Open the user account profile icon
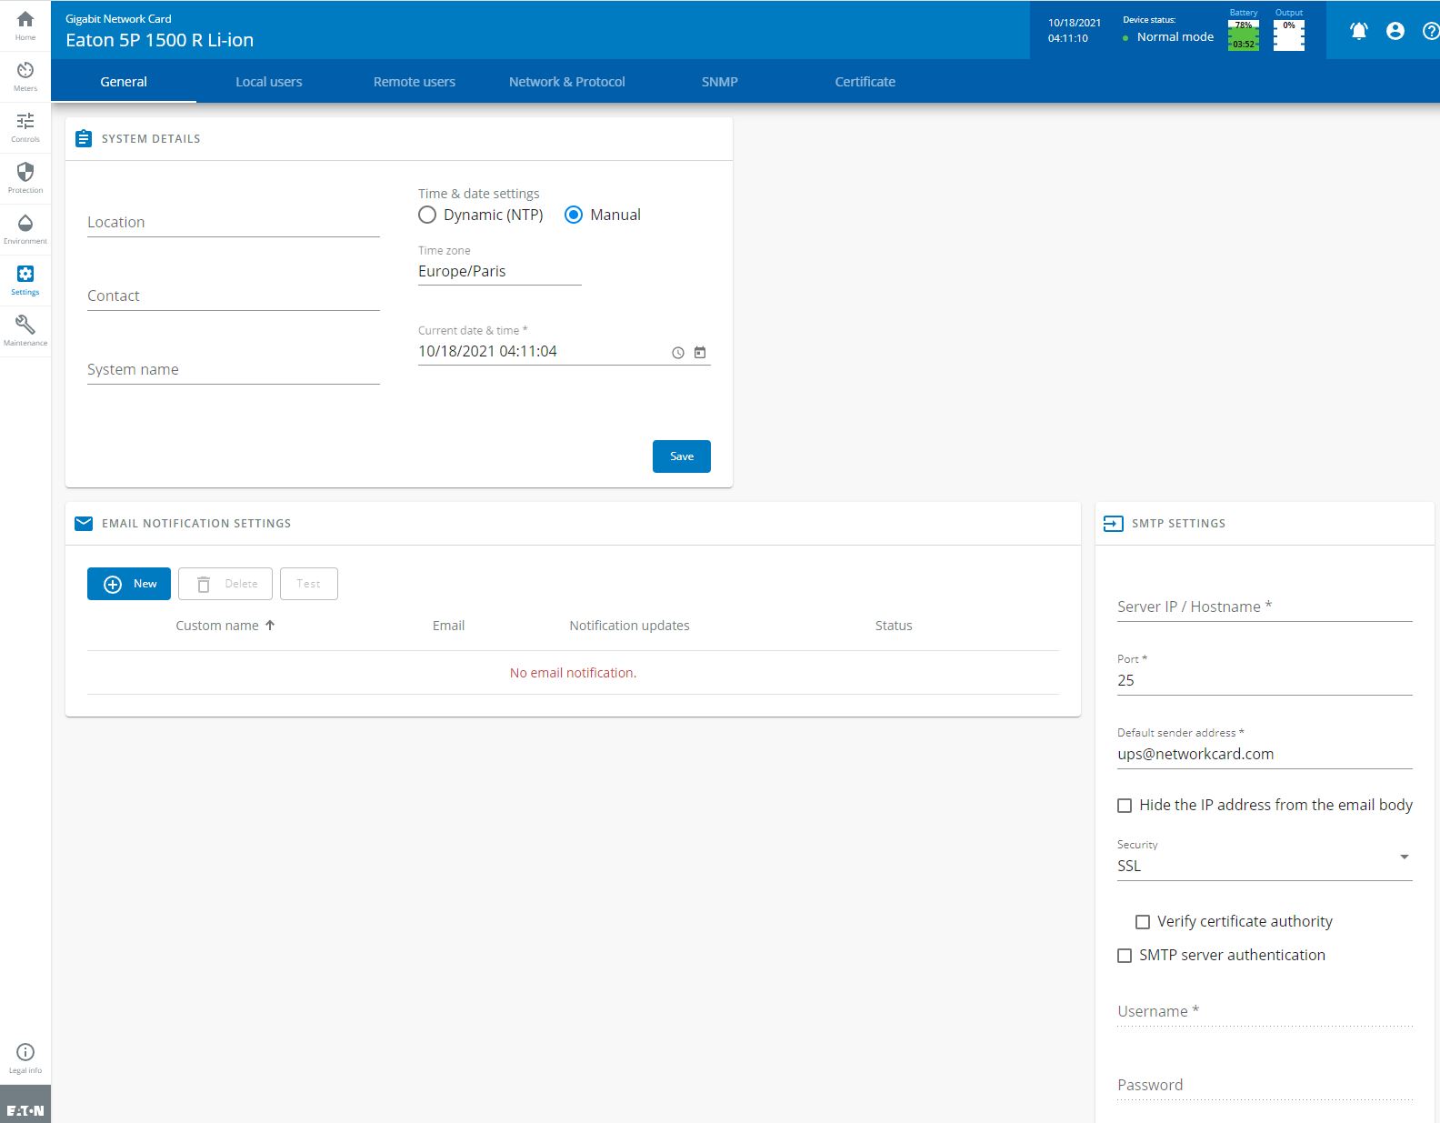 click(x=1395, y=31)
